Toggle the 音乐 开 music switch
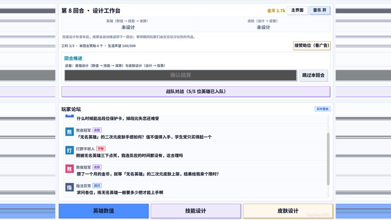 coord(320,10)
